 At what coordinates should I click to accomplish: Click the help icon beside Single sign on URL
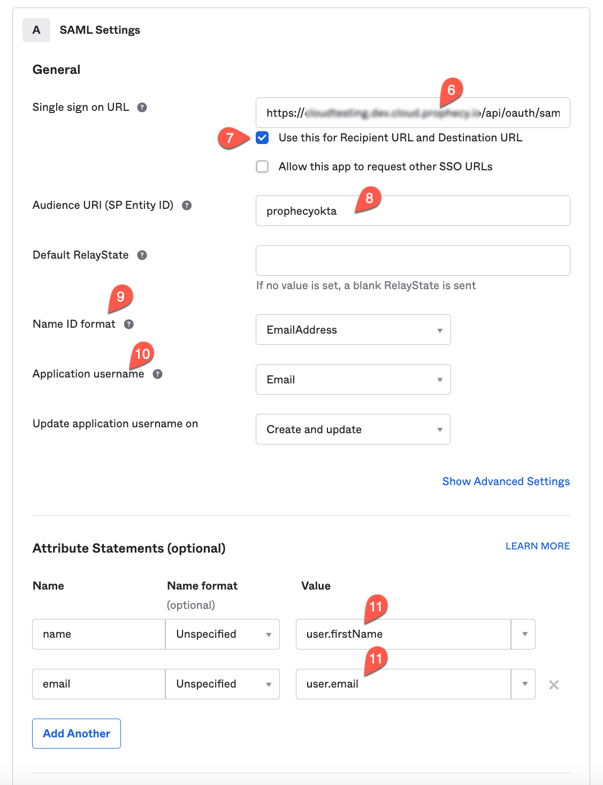[141, 107]
